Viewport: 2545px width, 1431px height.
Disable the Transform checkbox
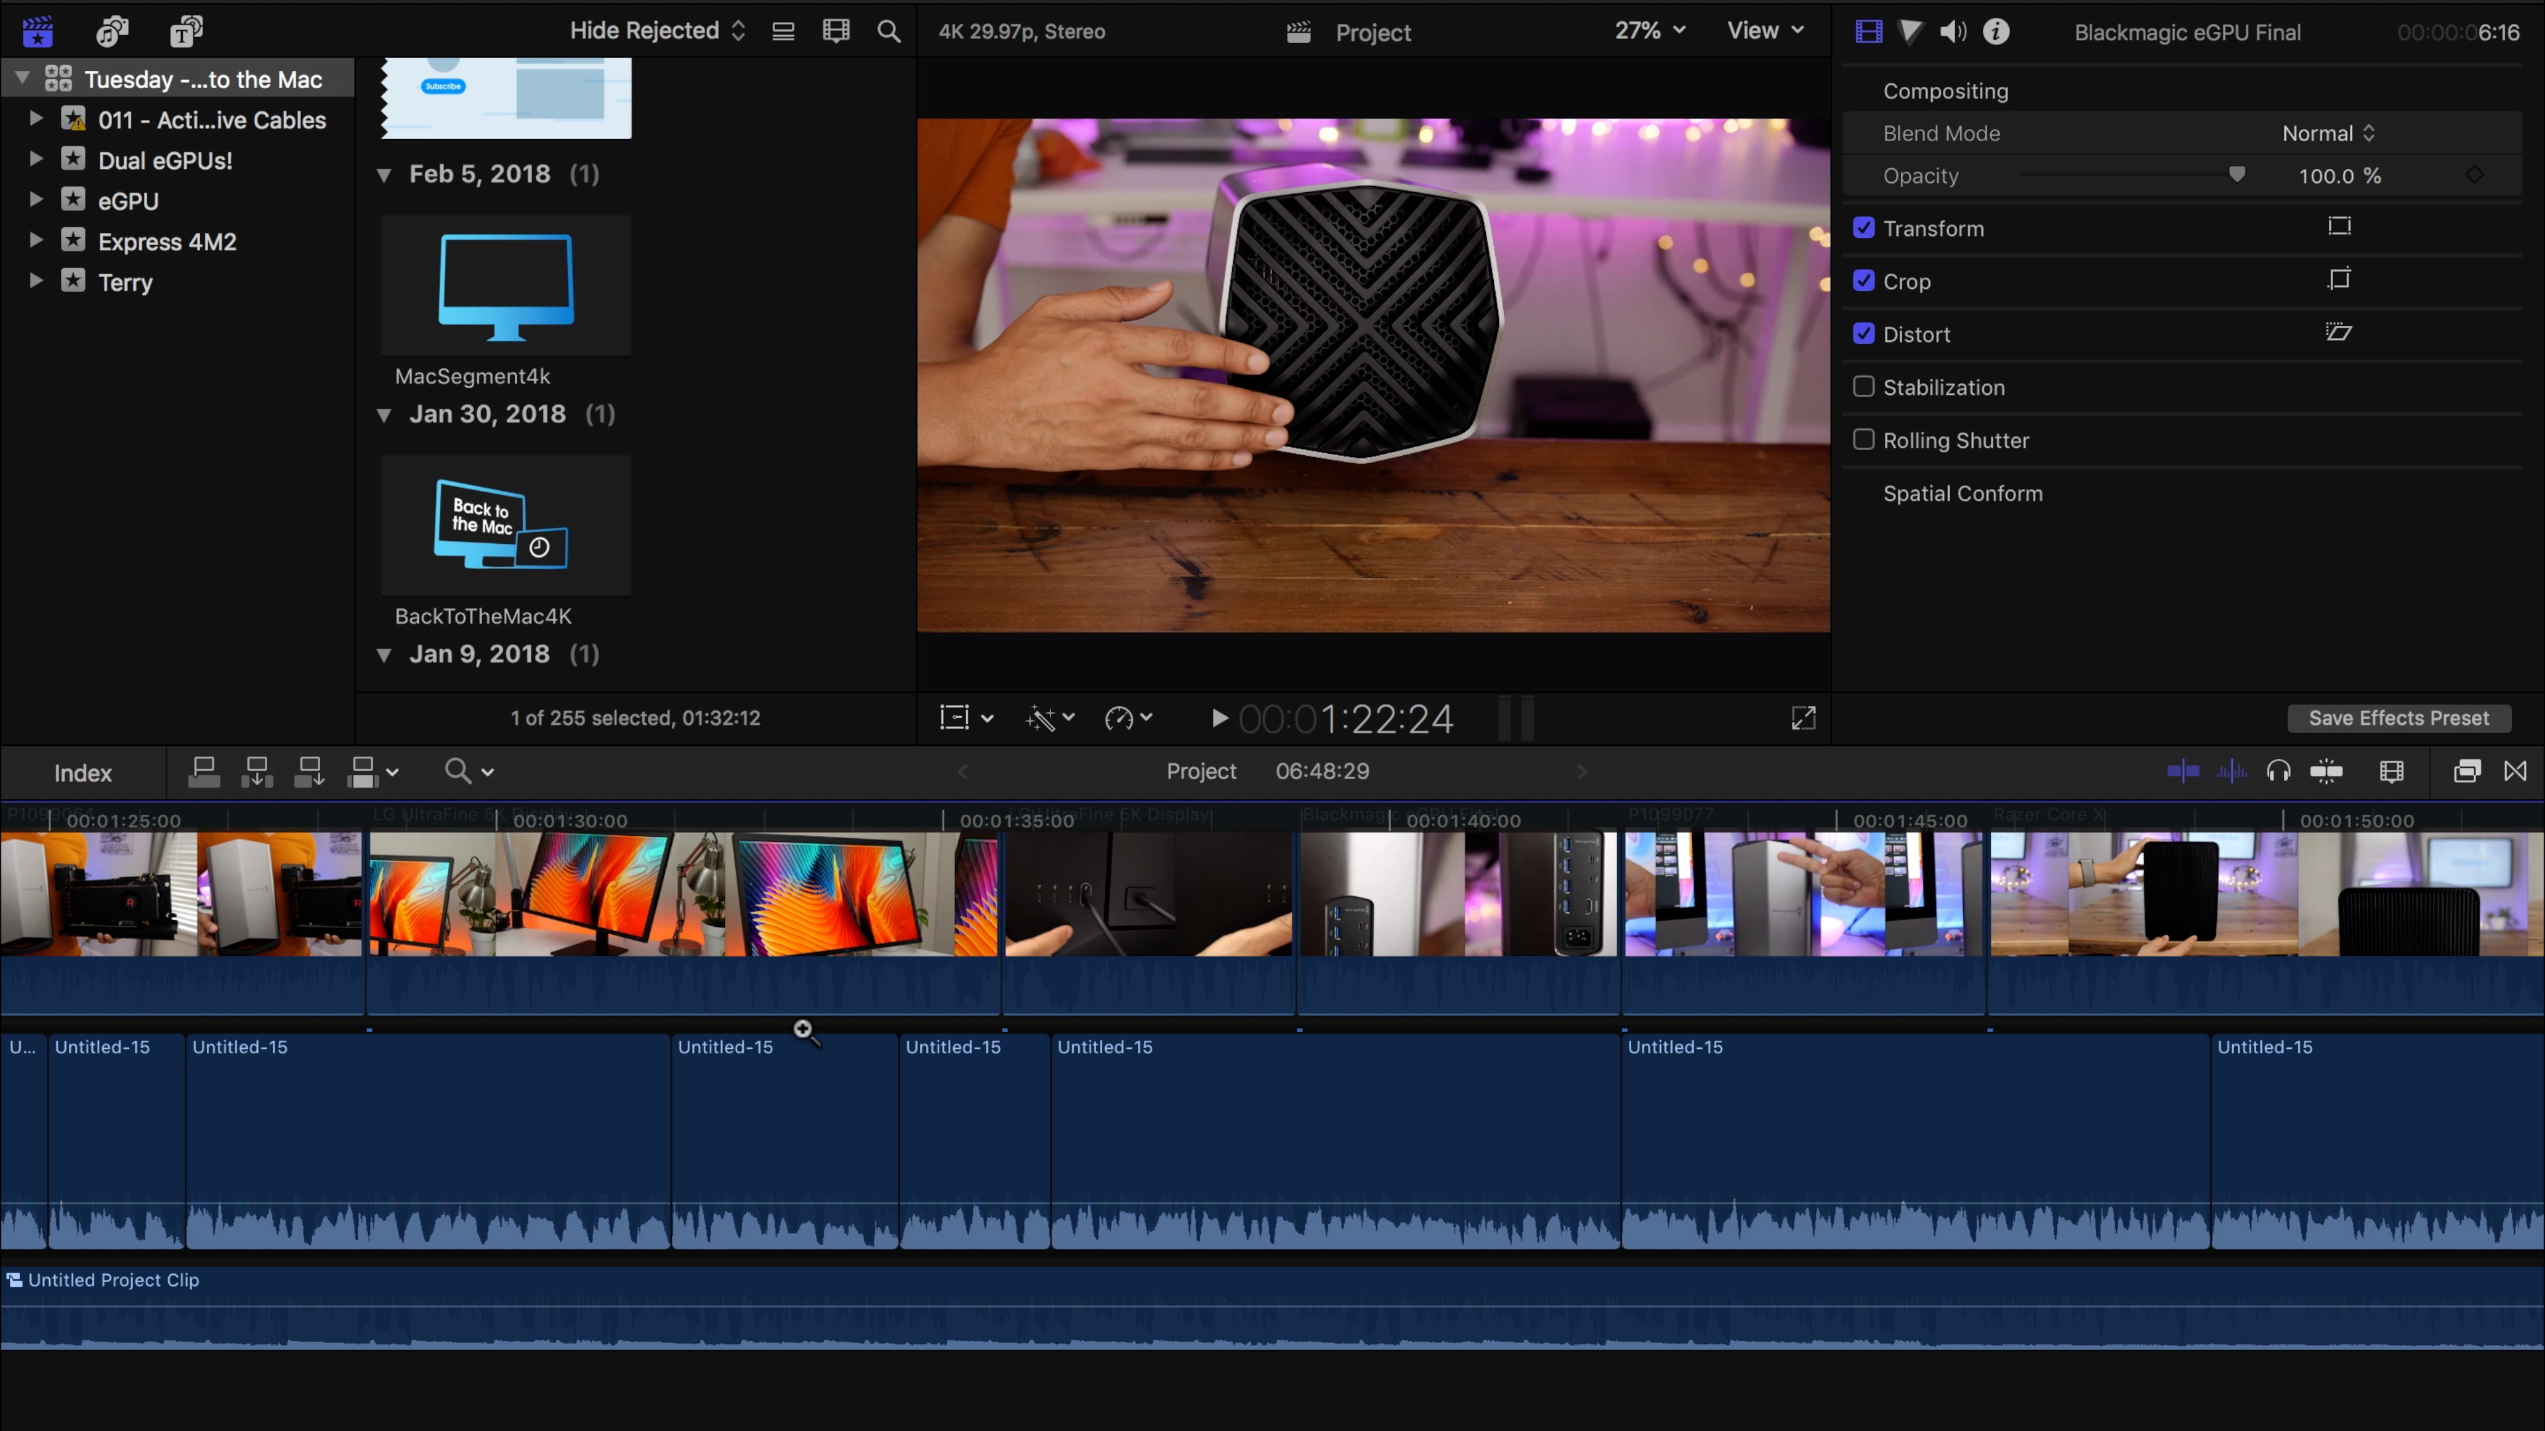[x=1863, y=227]
